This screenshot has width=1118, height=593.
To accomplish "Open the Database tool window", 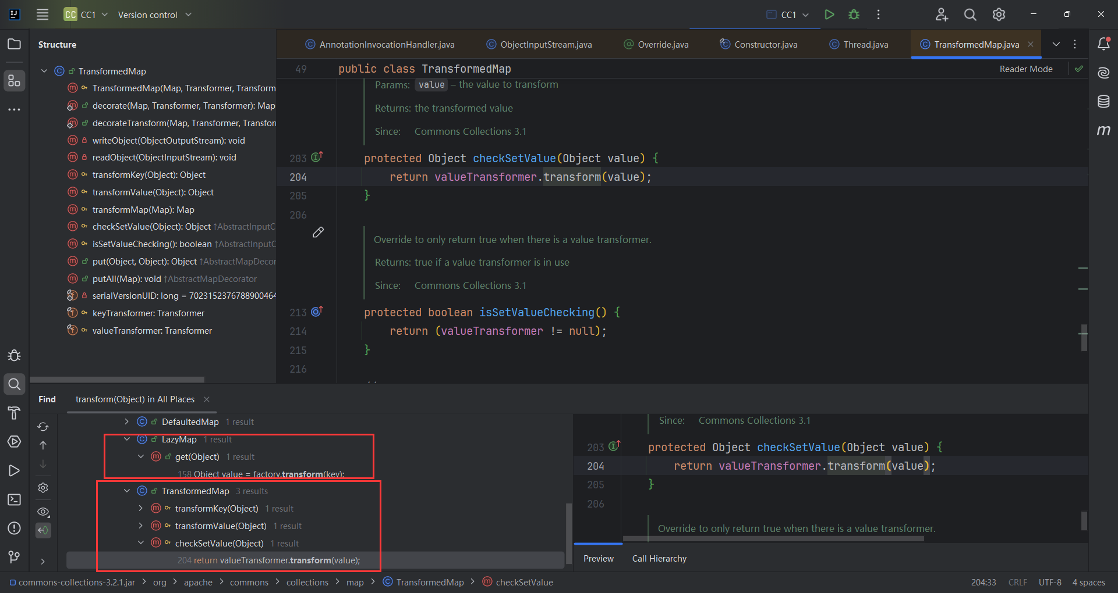I will coord(1103,101).
